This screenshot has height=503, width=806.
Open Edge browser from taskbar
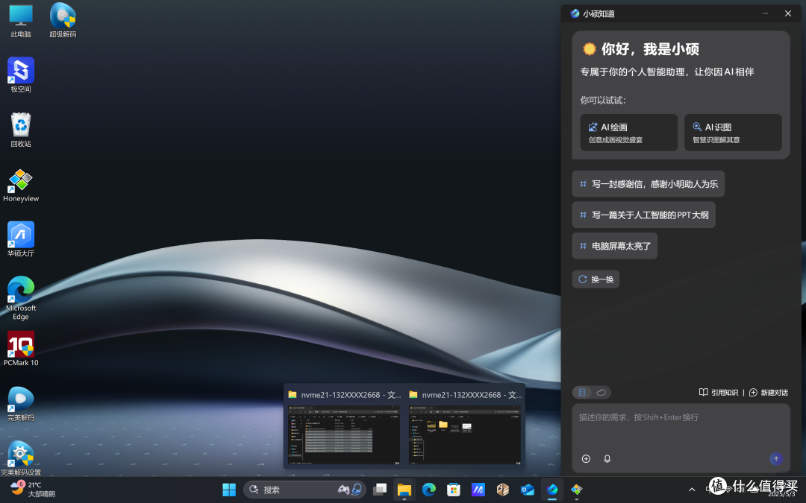point(428,490)
